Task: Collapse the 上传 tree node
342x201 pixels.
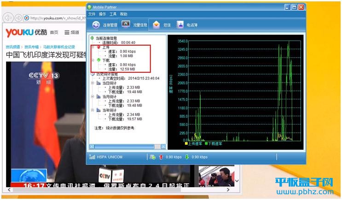Action: 93,47
